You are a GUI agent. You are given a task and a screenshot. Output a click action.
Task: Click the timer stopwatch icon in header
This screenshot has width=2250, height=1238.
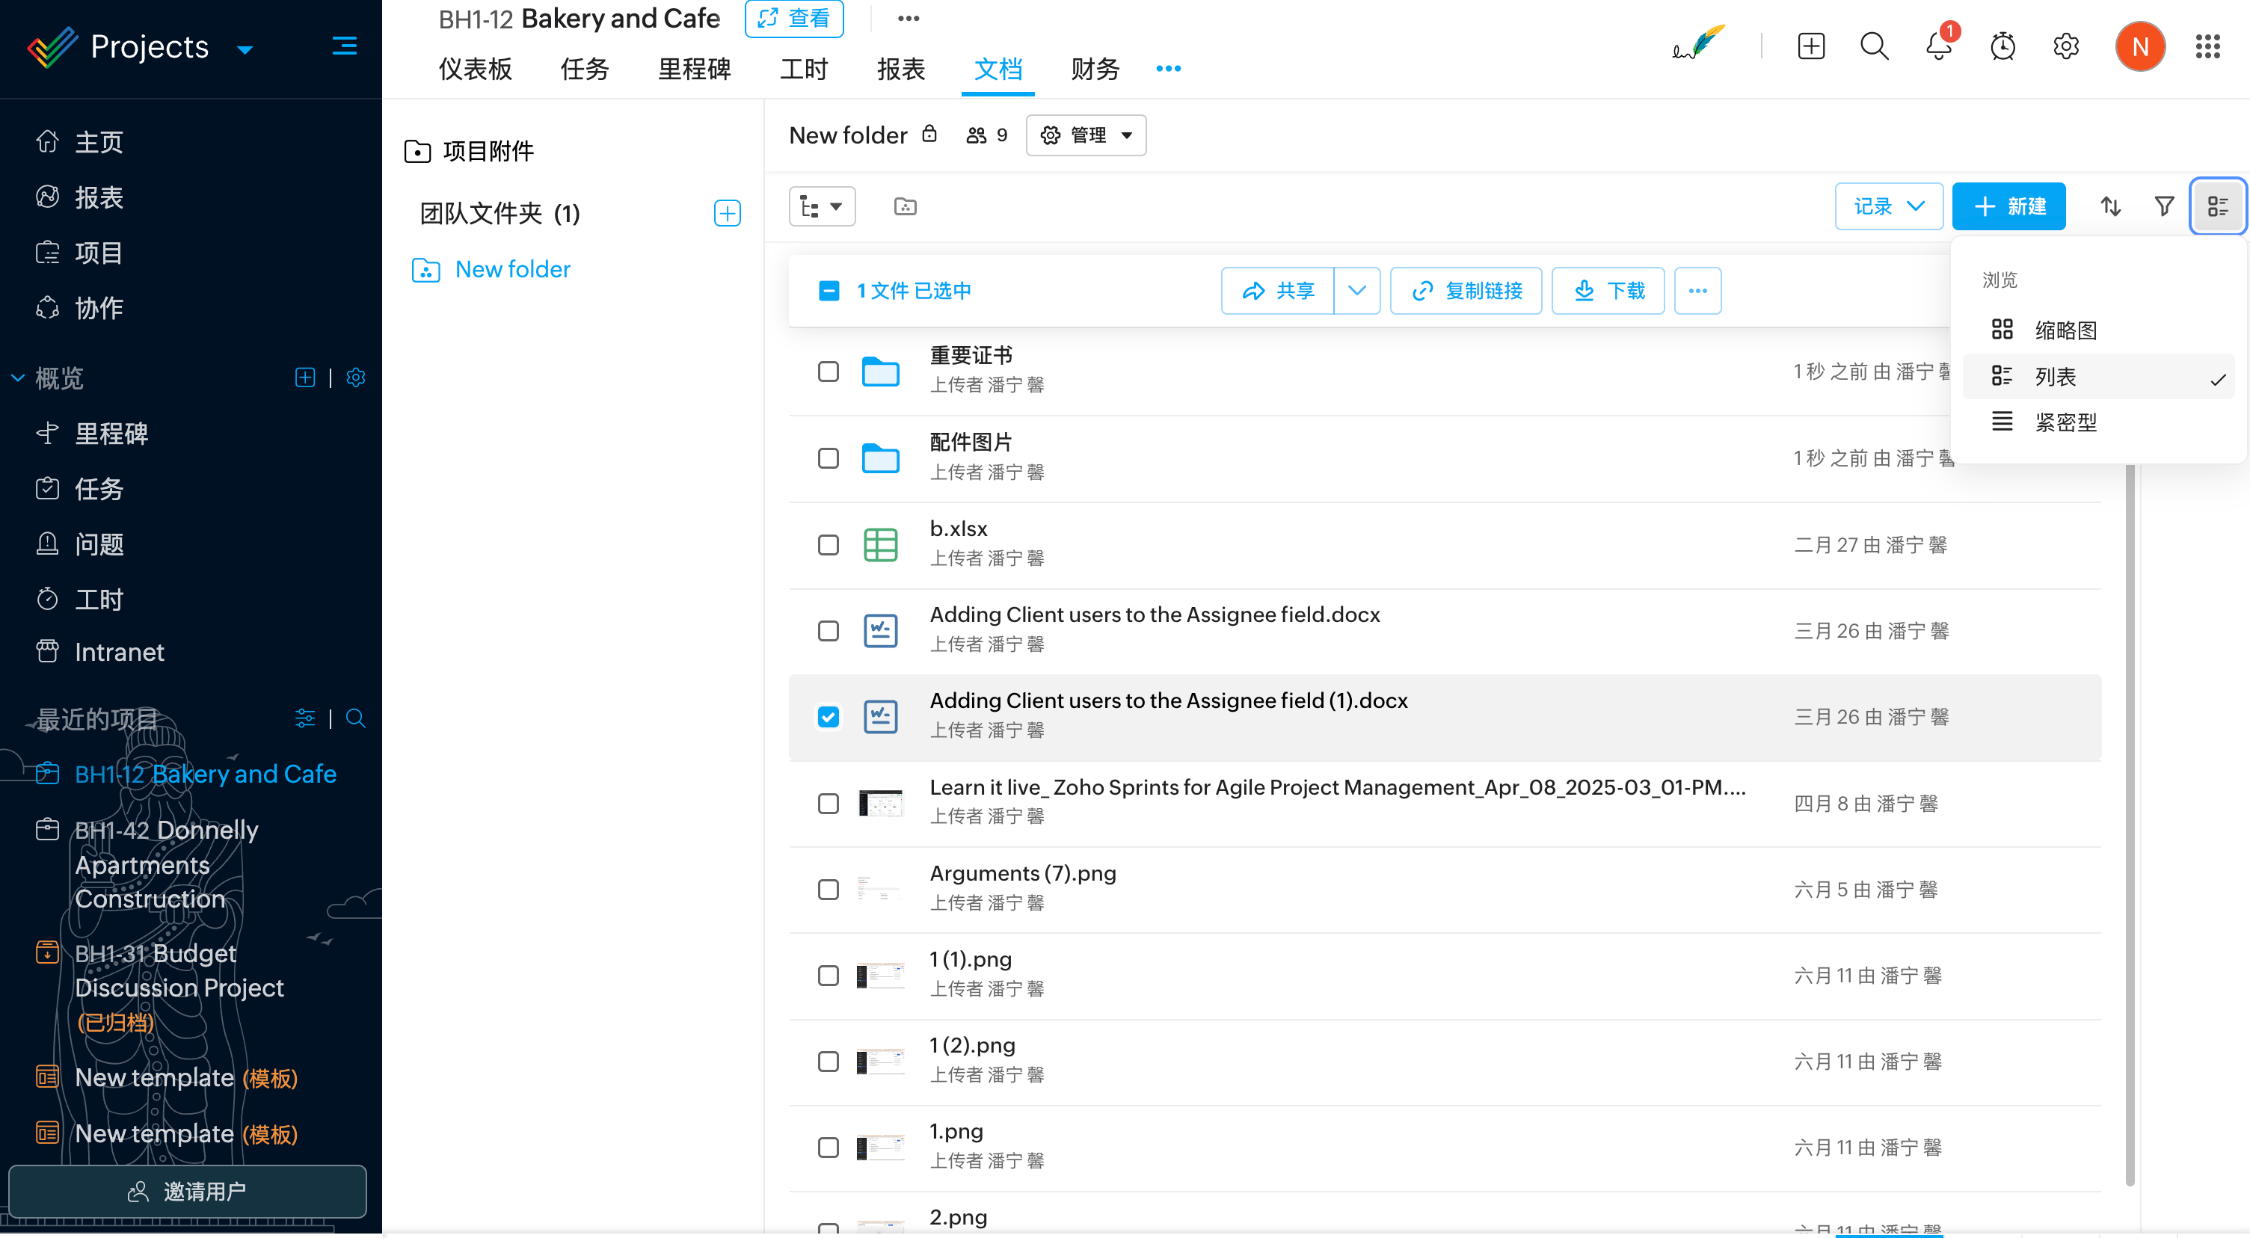pos(2002,46)
